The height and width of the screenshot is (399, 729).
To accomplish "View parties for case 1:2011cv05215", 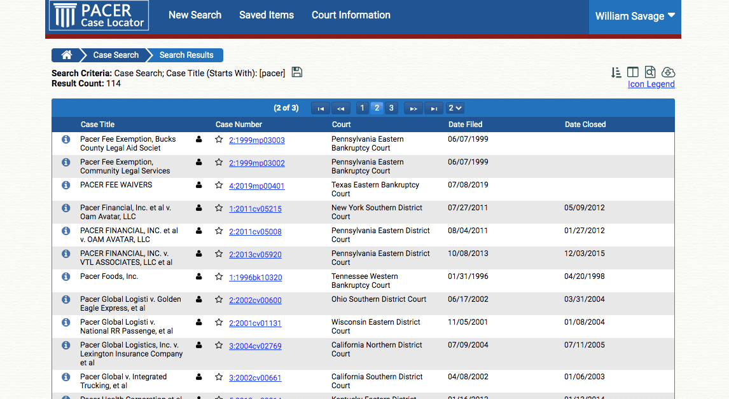I will (199, 208).
